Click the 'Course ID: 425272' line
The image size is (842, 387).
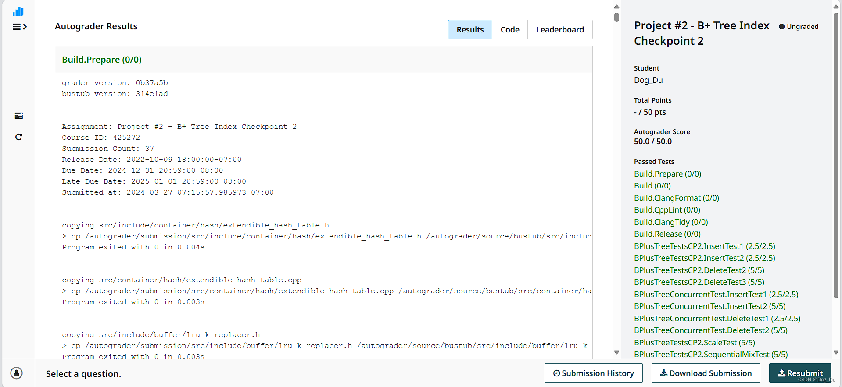(x=101, y=138)
